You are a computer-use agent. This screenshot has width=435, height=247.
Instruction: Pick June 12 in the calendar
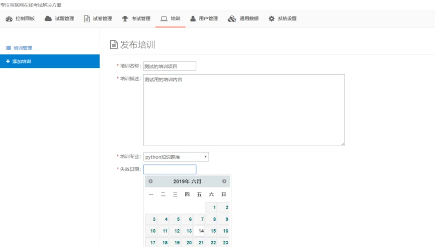pos(176,231)
